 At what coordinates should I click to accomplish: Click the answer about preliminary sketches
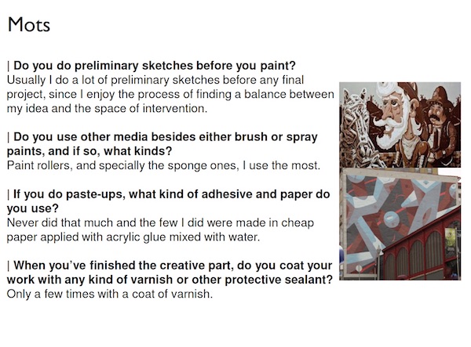tap(170, 94)
